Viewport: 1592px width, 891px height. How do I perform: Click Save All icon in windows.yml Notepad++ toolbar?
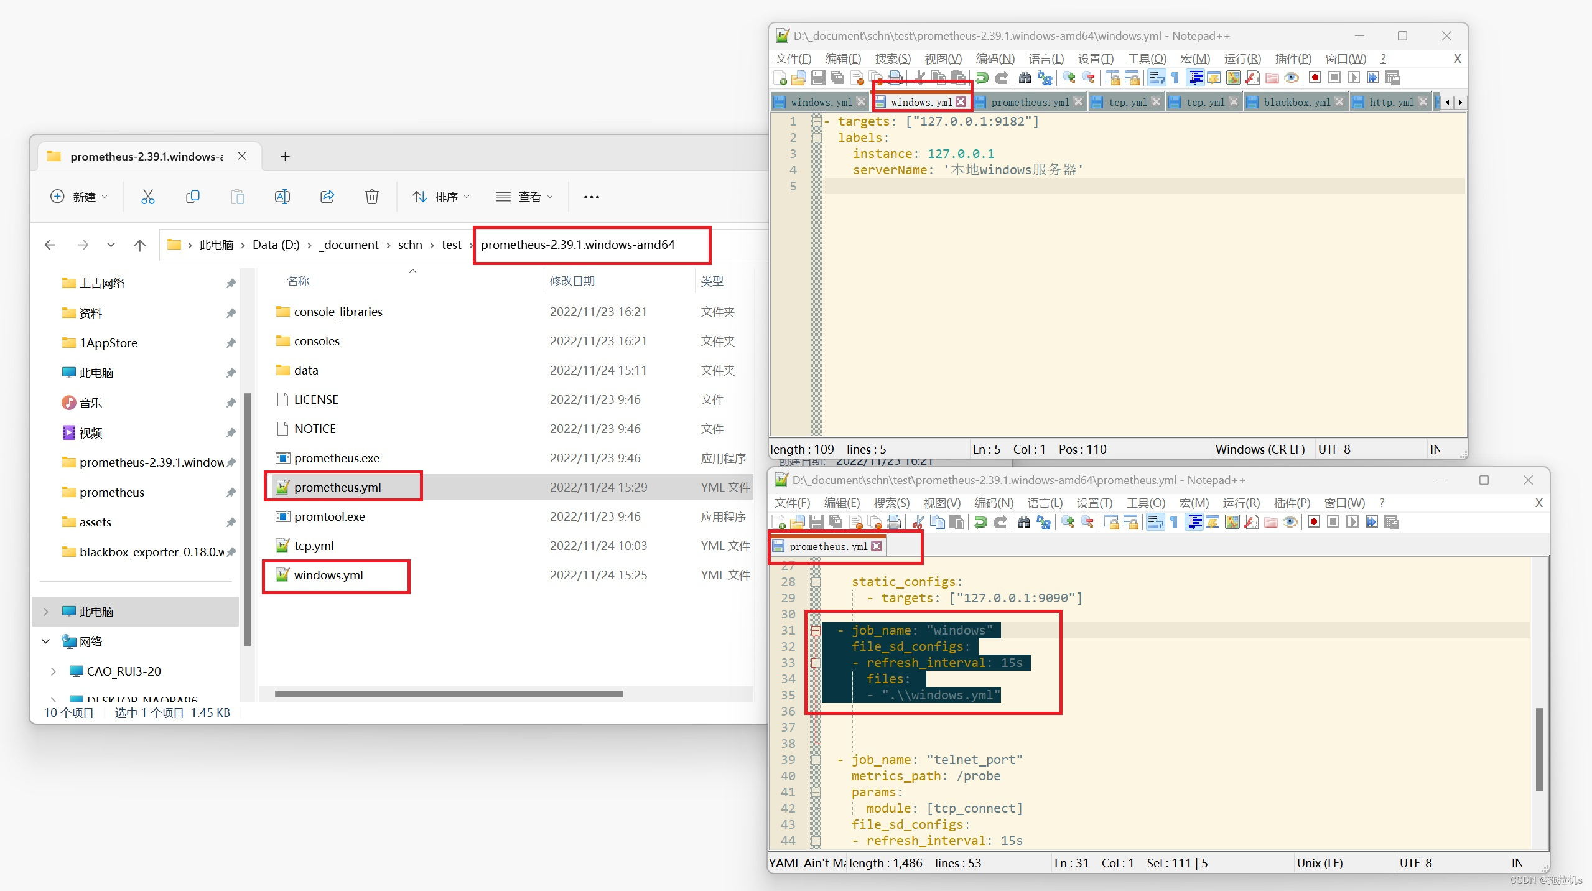[x=837, y=78]
